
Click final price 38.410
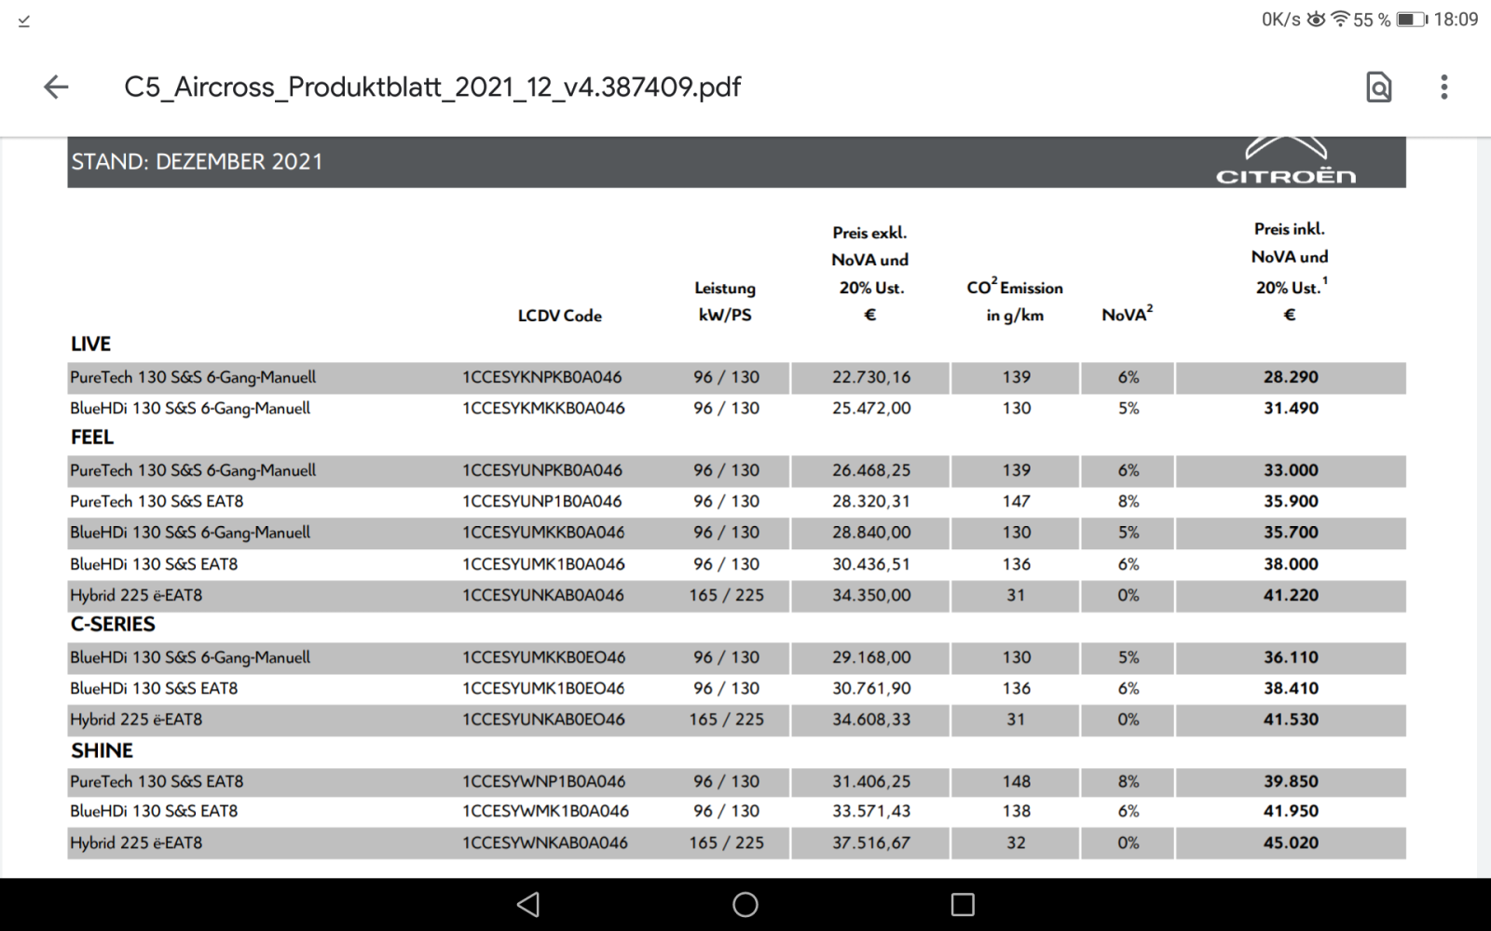coord(1291,688)
